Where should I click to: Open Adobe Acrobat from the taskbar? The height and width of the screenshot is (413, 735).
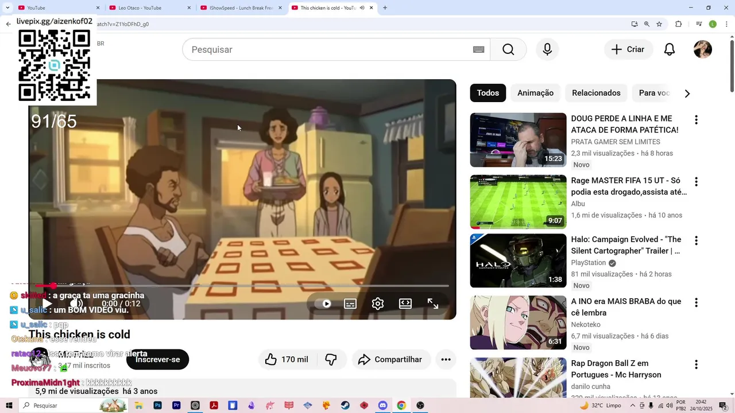[x=214, y=406]
